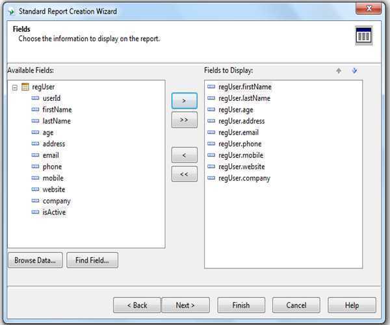Move selected field down with arrow icon
The width and height of the screenshot is (390, 325).
[x=354, y=71]
